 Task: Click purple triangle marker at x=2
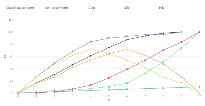[x=54, y=63]
